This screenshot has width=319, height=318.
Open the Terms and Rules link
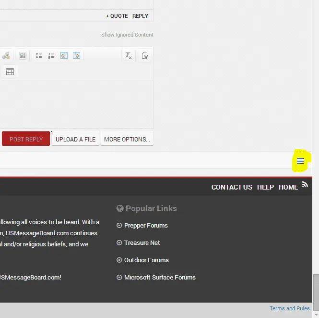click(289, 308)
